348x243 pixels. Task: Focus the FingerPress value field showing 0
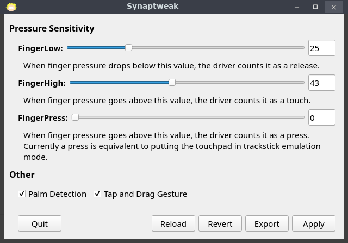(x=321, y=117)
